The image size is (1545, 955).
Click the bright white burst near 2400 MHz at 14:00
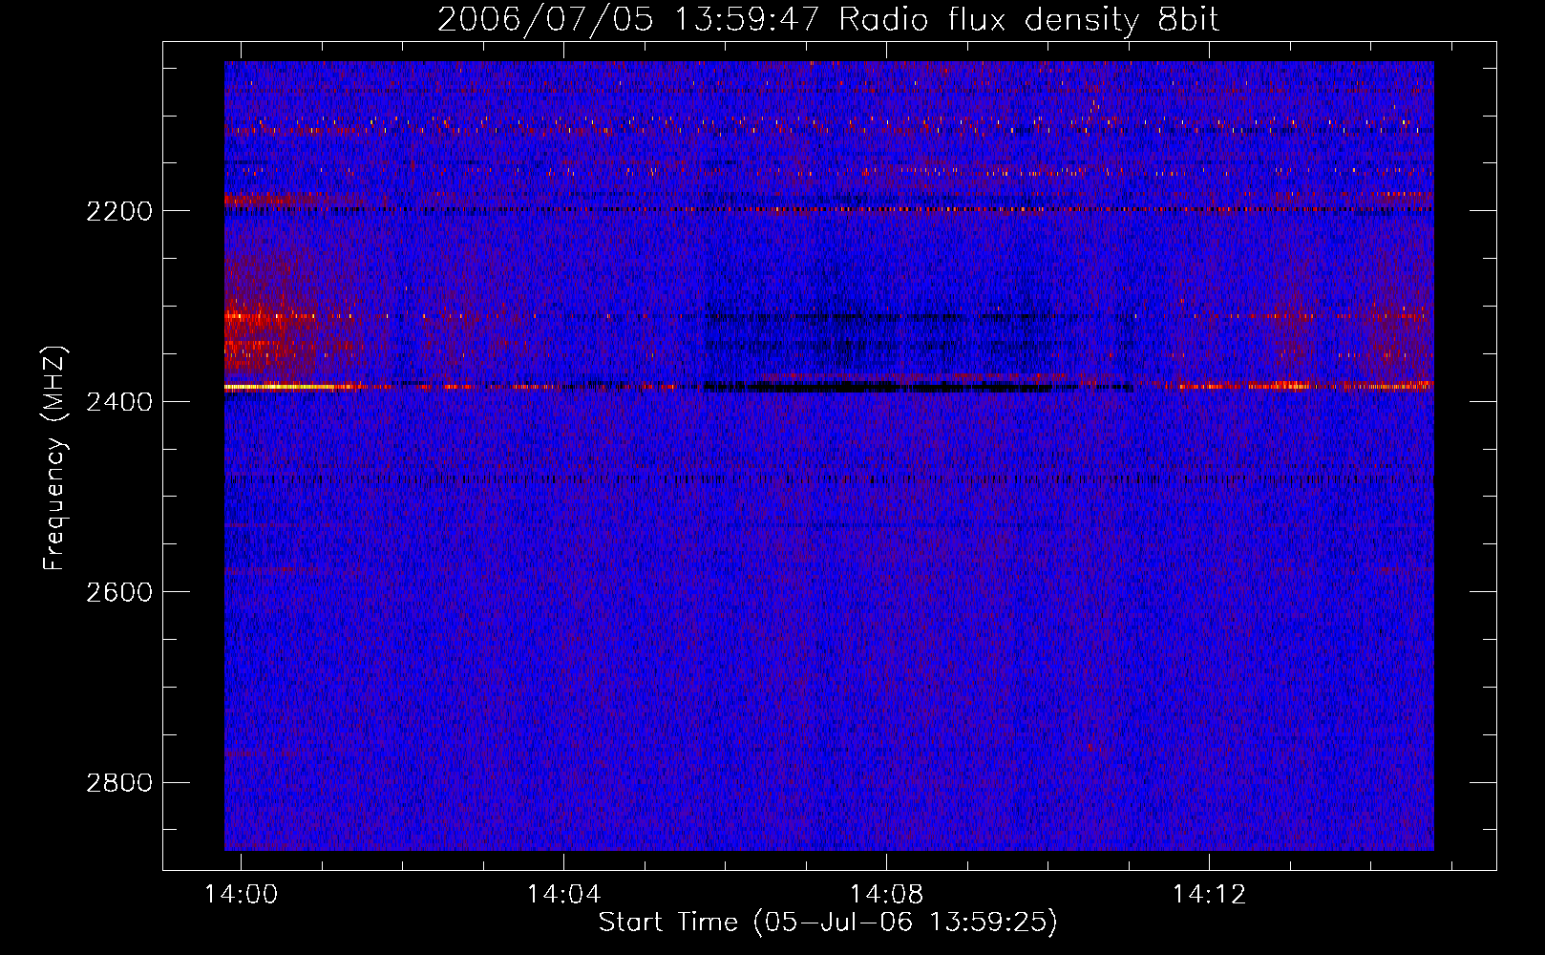[279, 387]
